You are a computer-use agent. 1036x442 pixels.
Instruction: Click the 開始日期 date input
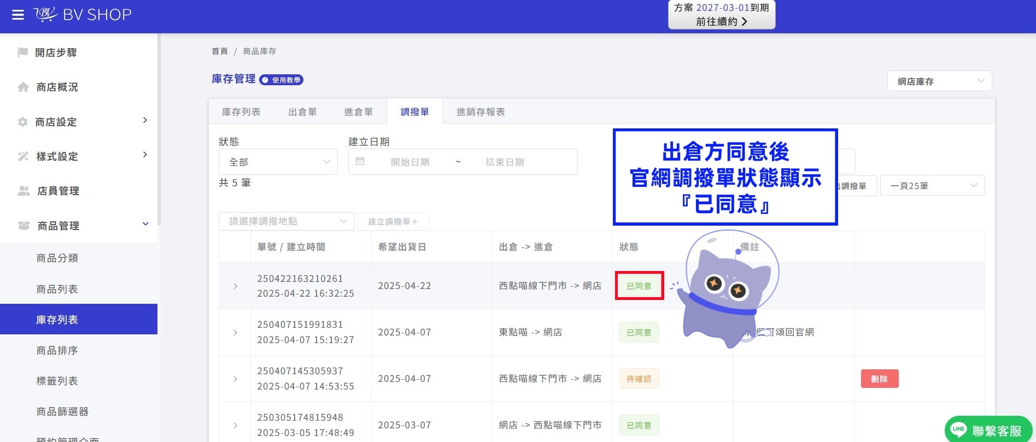(410, 162)
